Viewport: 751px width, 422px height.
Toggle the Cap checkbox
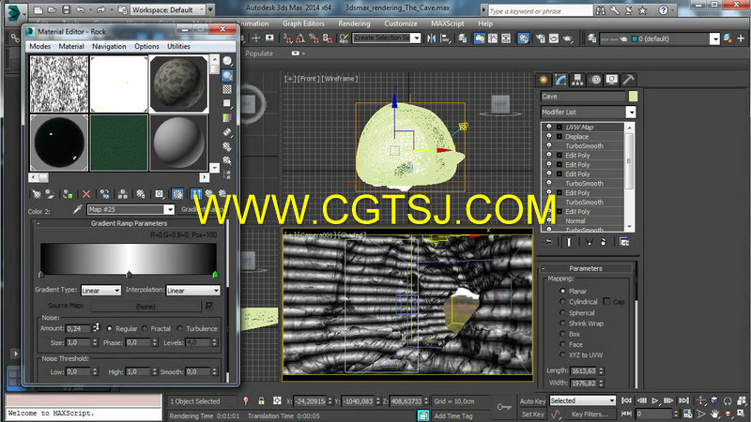[606, 301]
